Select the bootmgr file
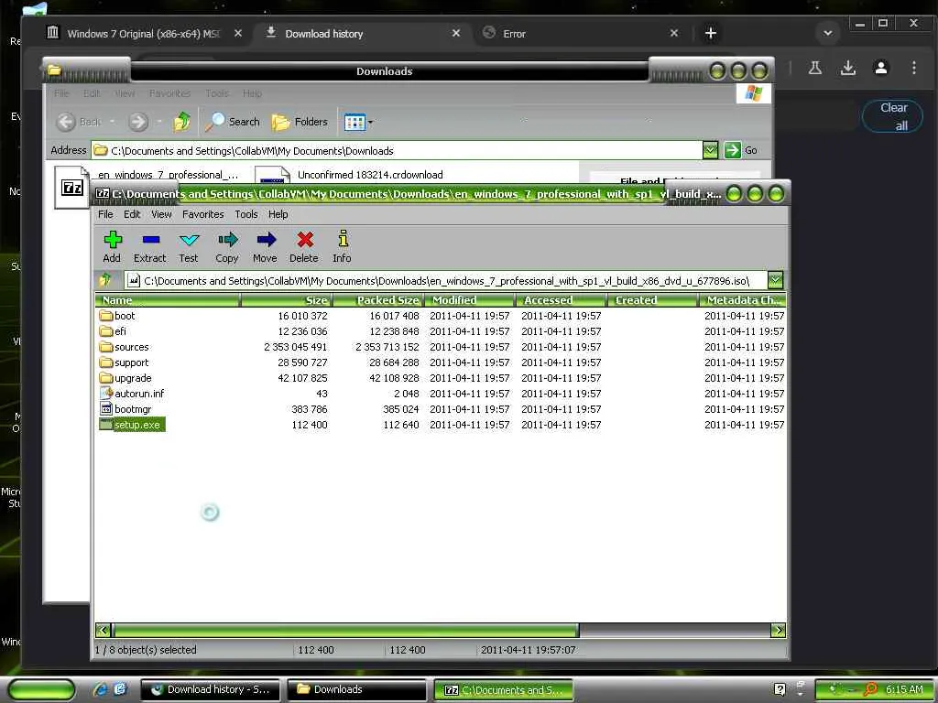Image resolution: width=938 pixels, height=703 pixels. (125, 409)
